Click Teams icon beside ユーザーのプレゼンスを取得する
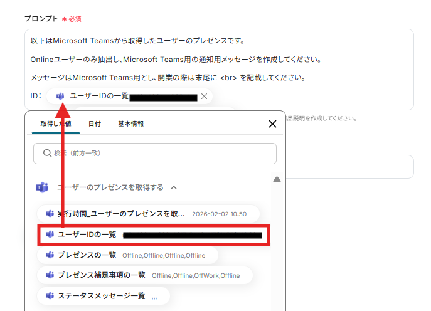The height and width of the screenshot is (311, 431). pos(42,187)
